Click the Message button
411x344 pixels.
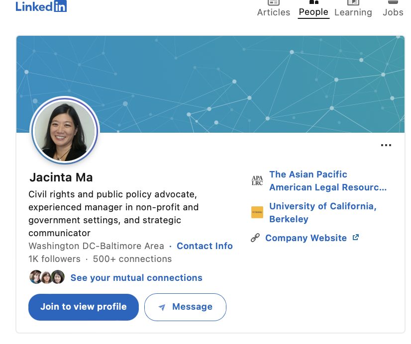point(185,307)
